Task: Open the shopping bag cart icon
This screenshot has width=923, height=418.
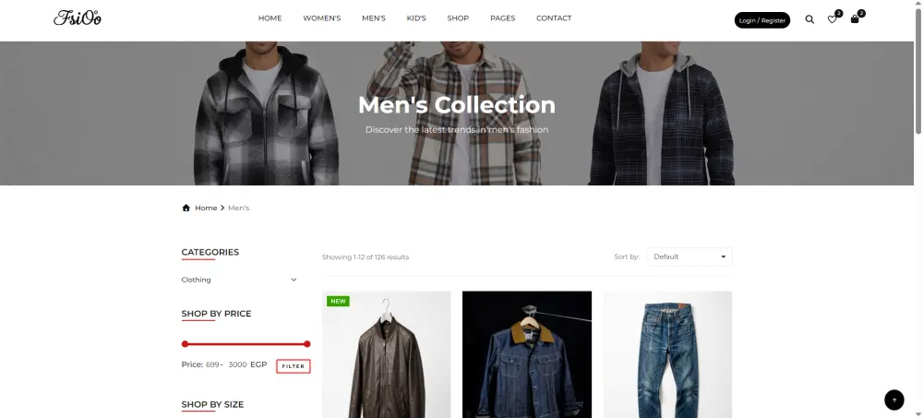Action: tap(855, 19)
